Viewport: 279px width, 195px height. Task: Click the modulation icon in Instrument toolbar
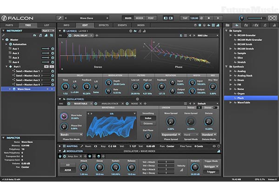coord(46,35)
